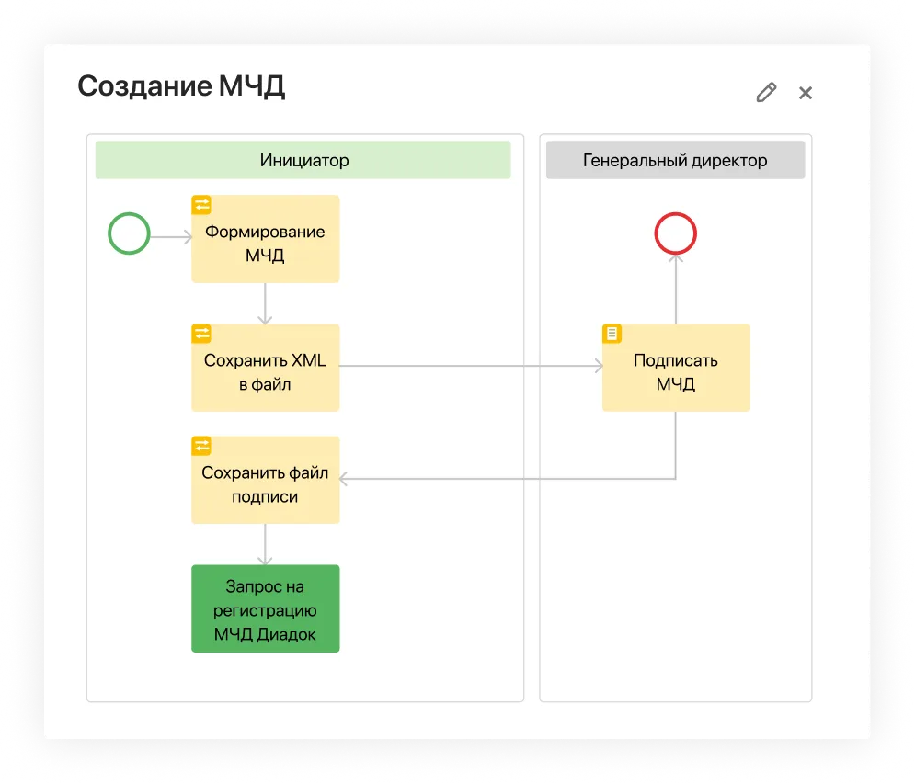
Task: Select the Подписать МЧД task block
Action: (676, 372)
